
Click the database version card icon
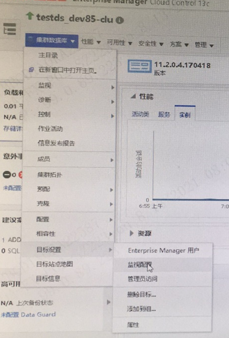point(139,66)
